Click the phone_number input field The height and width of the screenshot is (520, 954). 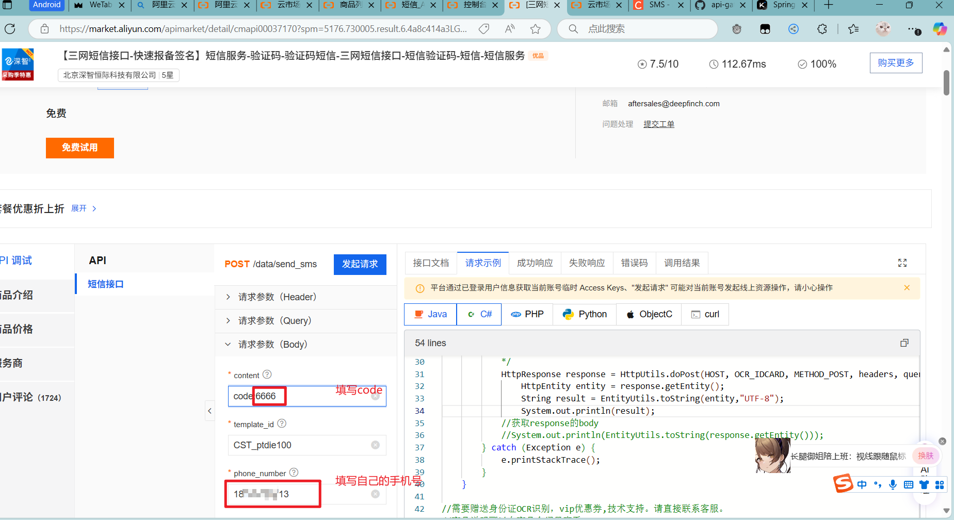[x=307, y=494]
